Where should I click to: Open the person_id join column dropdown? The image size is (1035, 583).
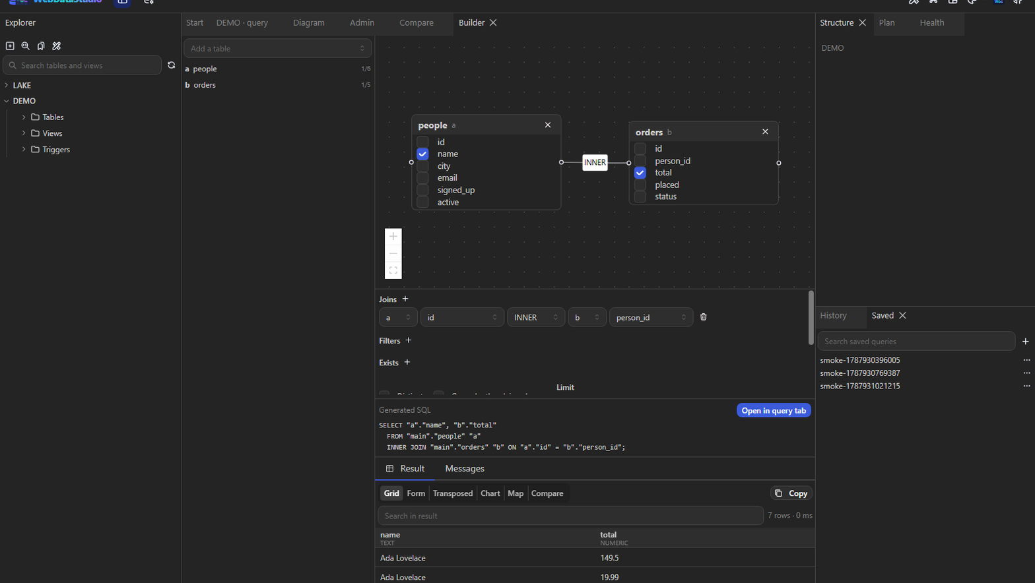651,317
